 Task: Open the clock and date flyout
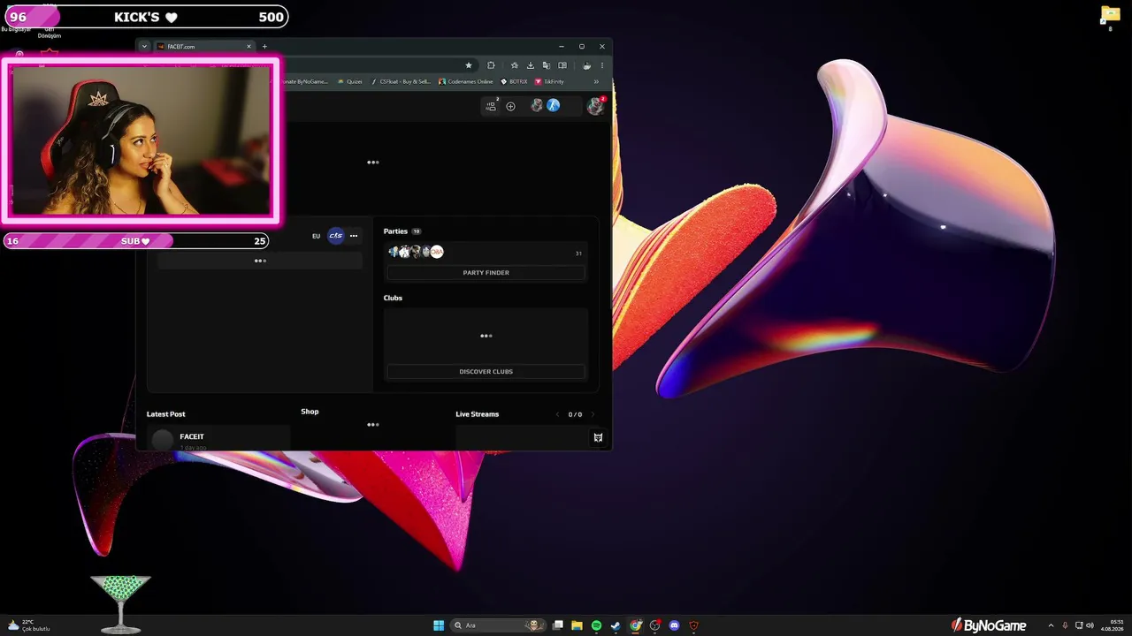1113,625
